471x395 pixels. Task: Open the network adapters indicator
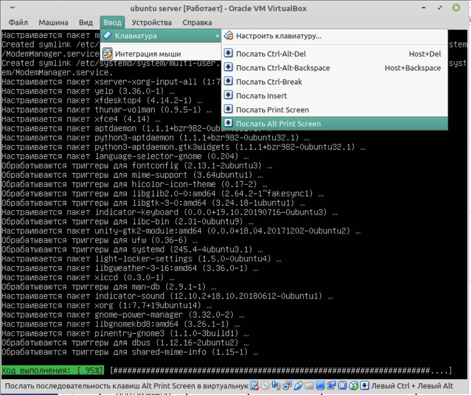click(x=287, y=385)
